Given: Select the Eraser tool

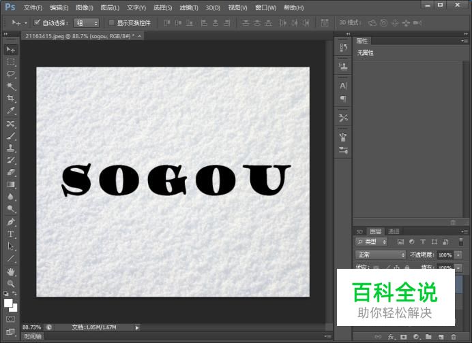Looking at the screenshot, I should pyautogui.click(x=11, y=172).
